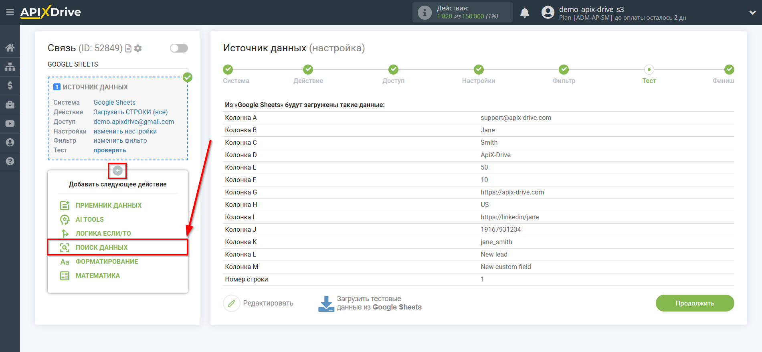Click the Тест label in source block
762x352 pixels.
[60, 150]
